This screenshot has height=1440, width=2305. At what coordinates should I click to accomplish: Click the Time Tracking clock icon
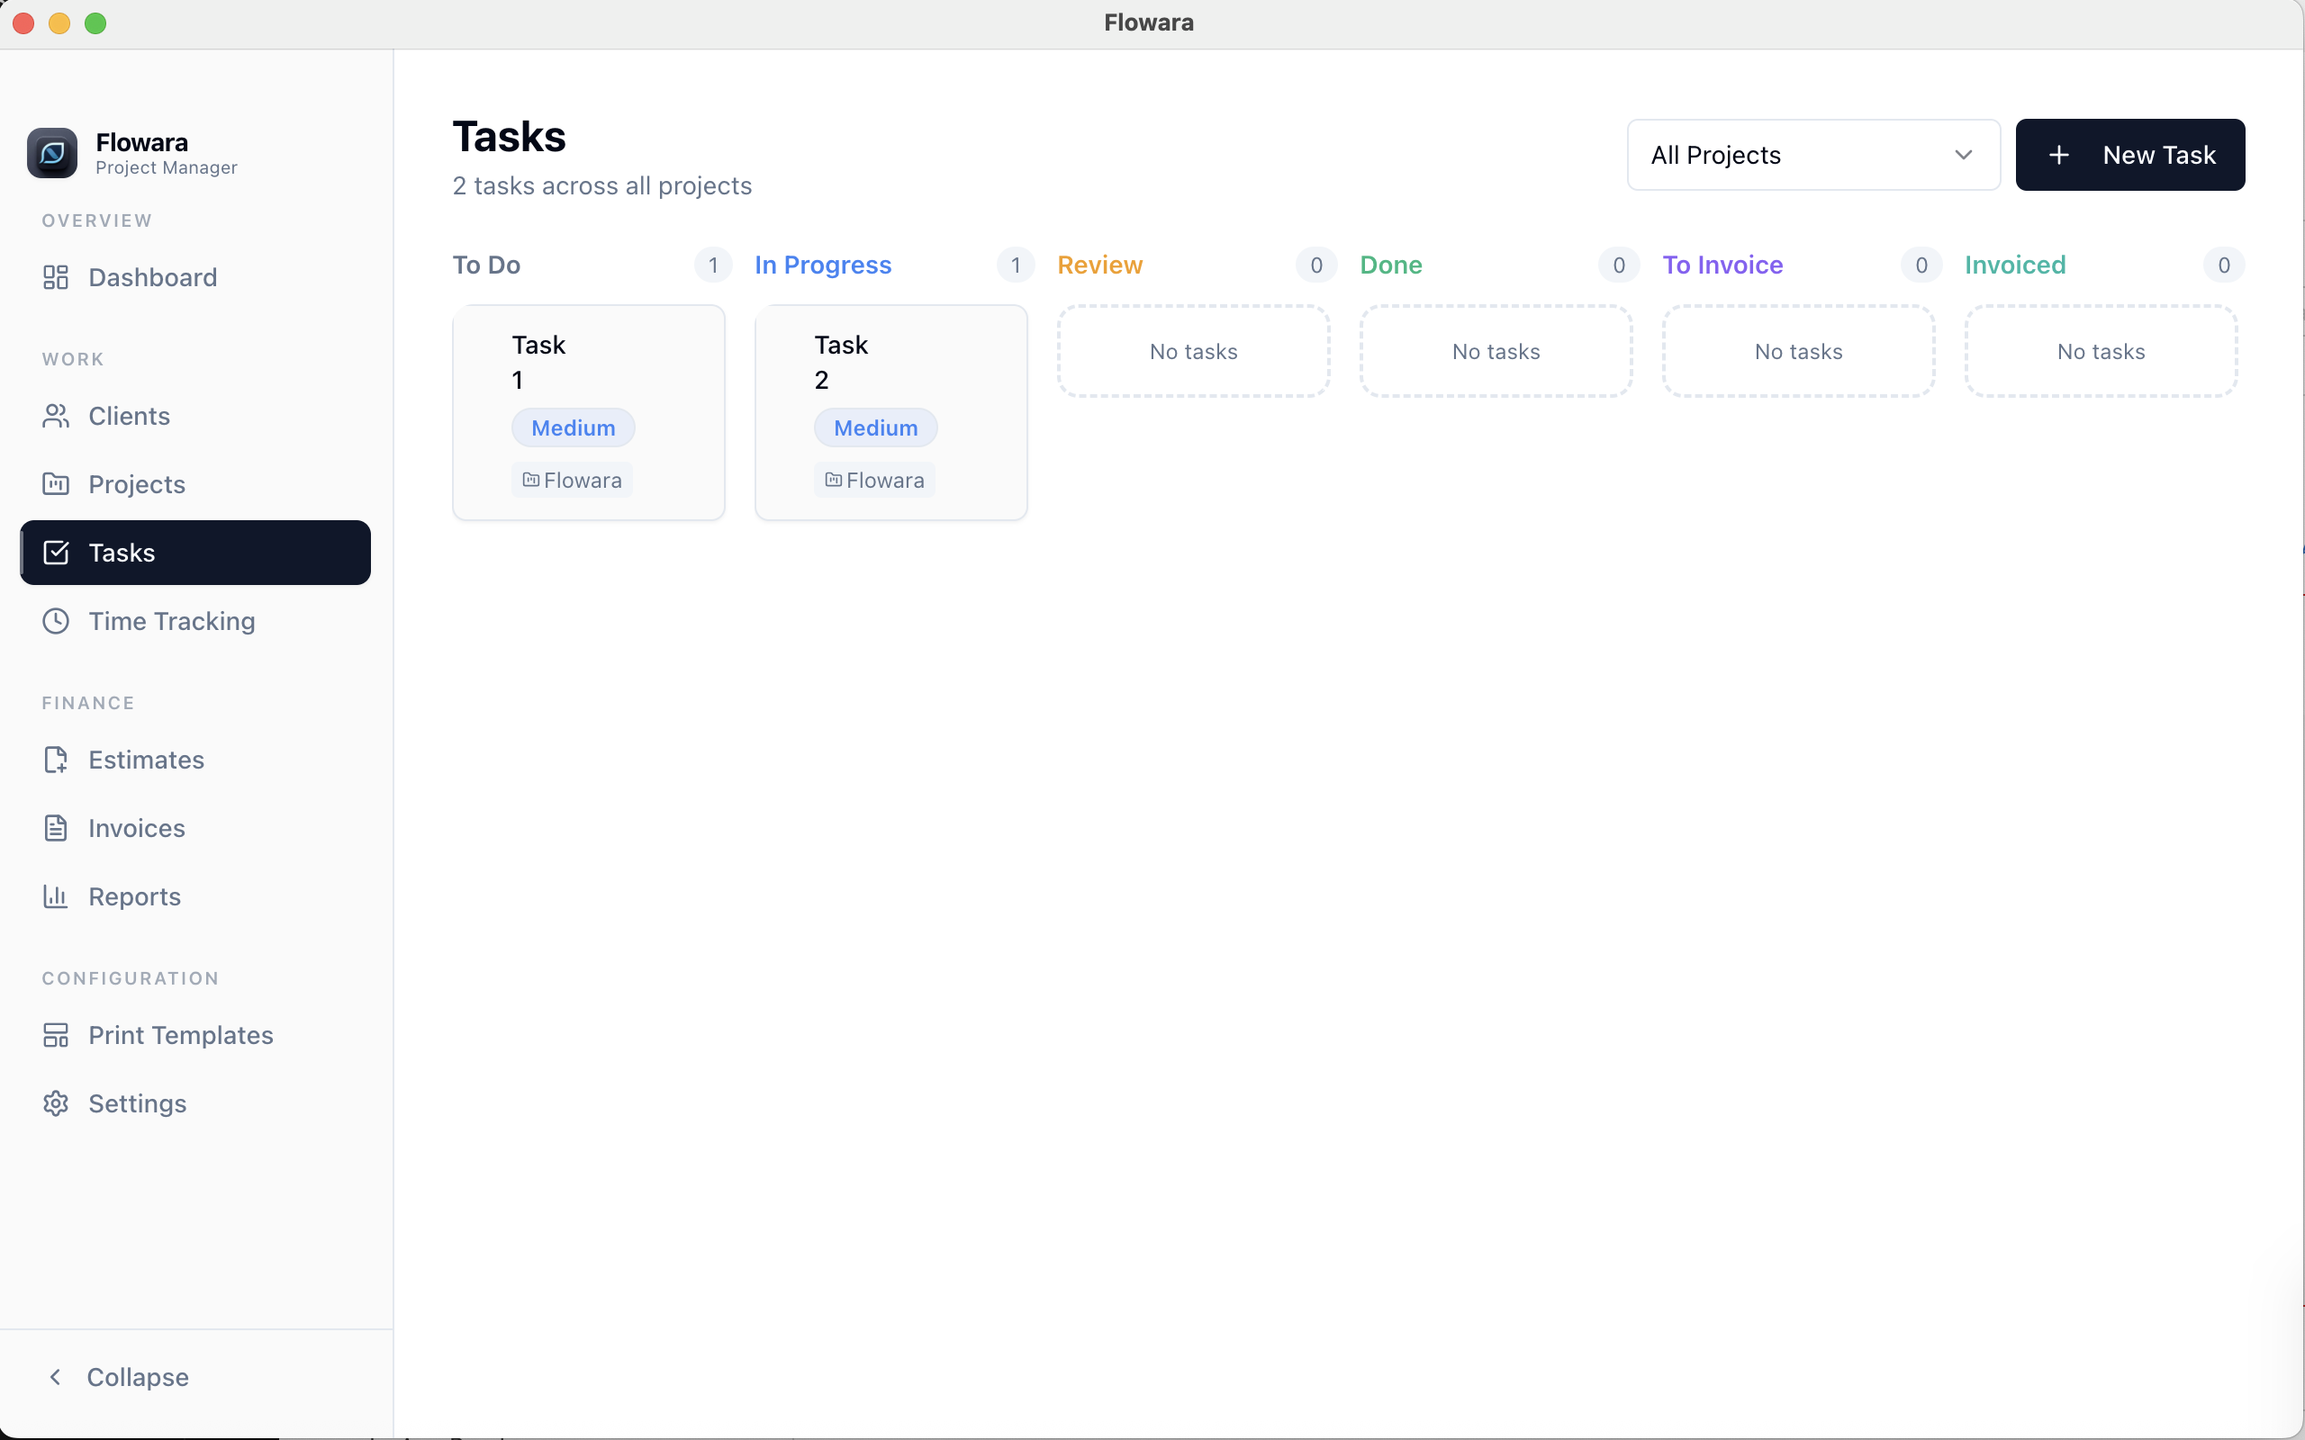pos(54,621)
